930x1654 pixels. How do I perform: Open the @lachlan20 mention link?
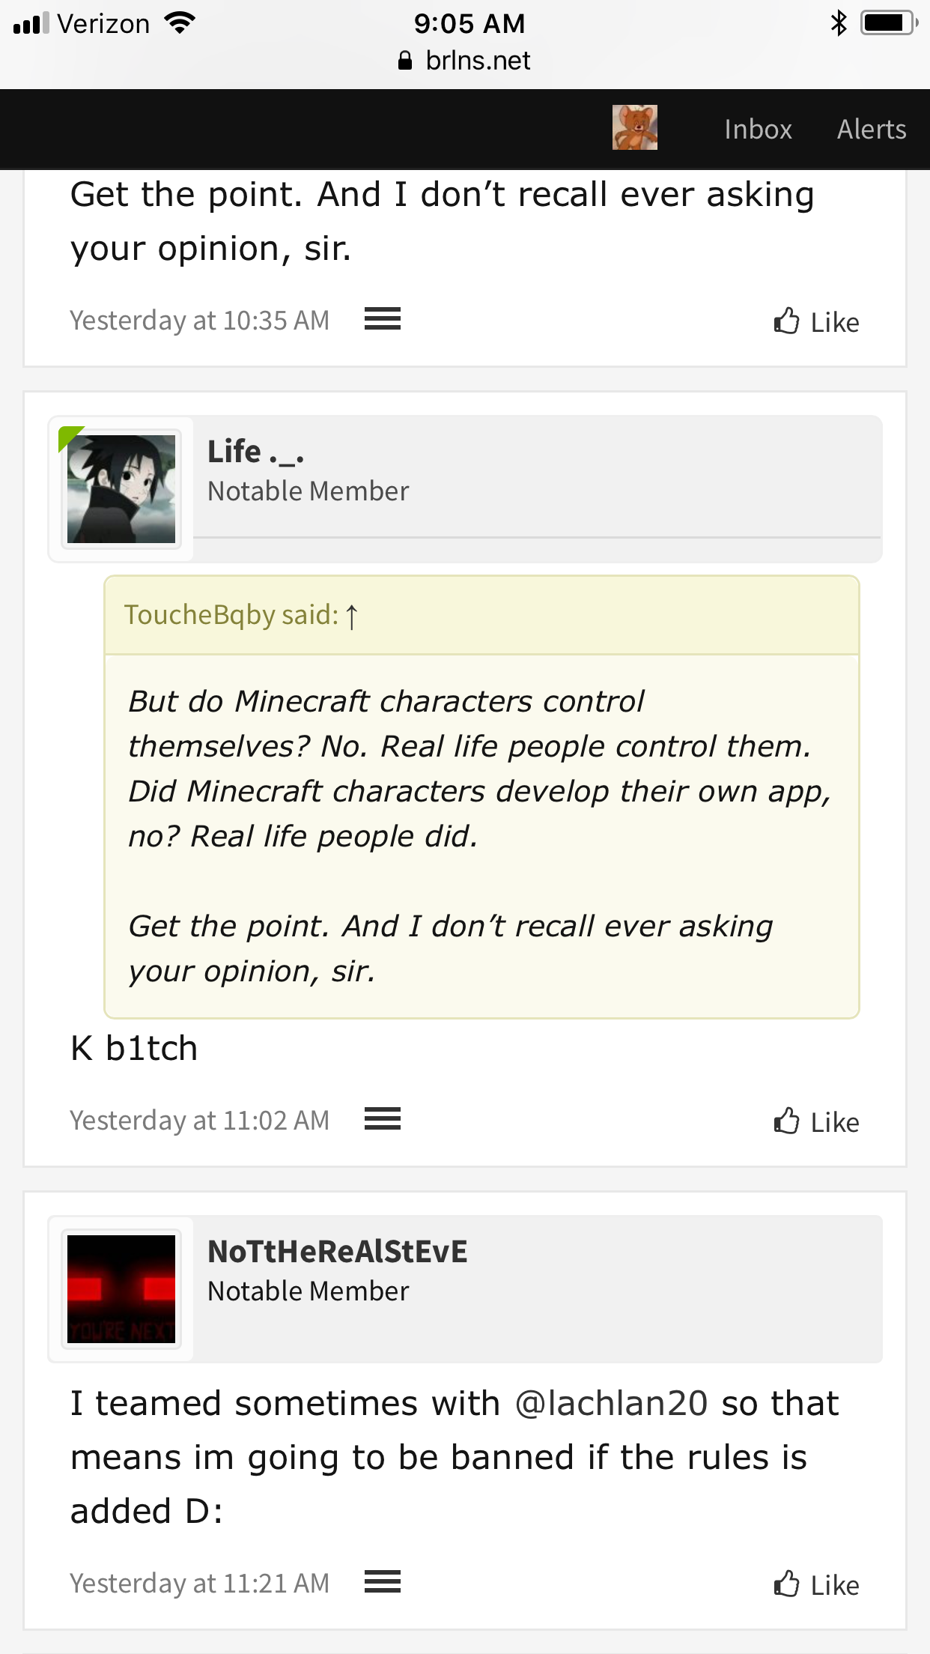coord(612,1403)
